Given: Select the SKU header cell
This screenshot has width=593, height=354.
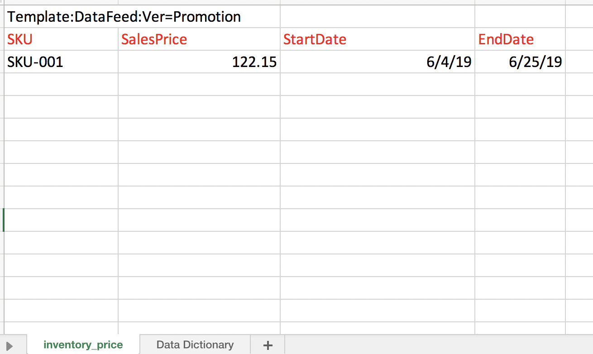Looking at the screenshot, I should tap(61, 39).
